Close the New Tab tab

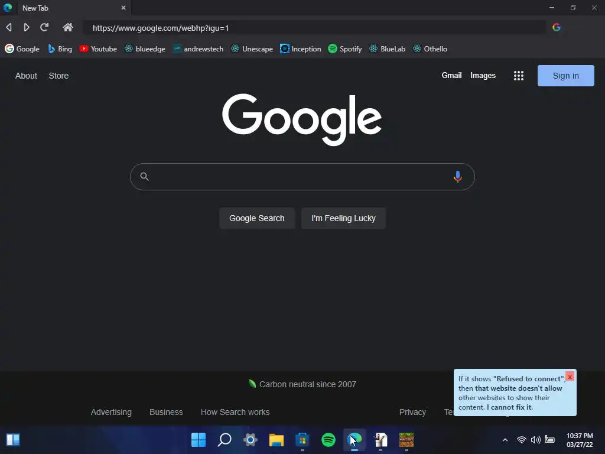pyautogui.click(x=123, y=8)
